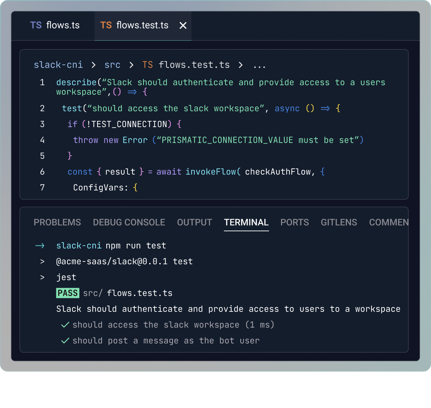431x408 pixels.
Task: Click line number 4 in the gutter
Action: (x=42, y=140)
